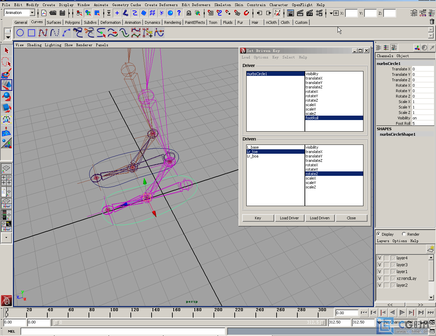Click the make live magnet icon

pos(246,13)
